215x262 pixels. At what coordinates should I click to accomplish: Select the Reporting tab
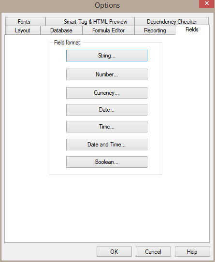(155, 30)
